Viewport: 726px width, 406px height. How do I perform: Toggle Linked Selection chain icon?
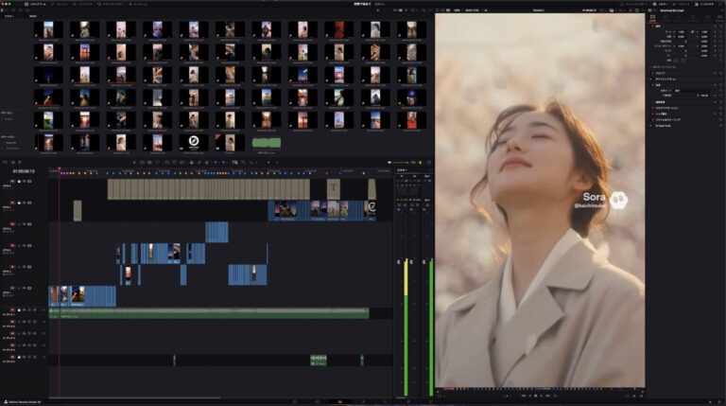pyautogui.click(x=199, y=162)
